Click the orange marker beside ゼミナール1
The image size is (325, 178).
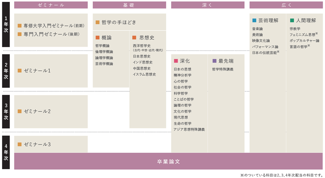click(19, 71)
